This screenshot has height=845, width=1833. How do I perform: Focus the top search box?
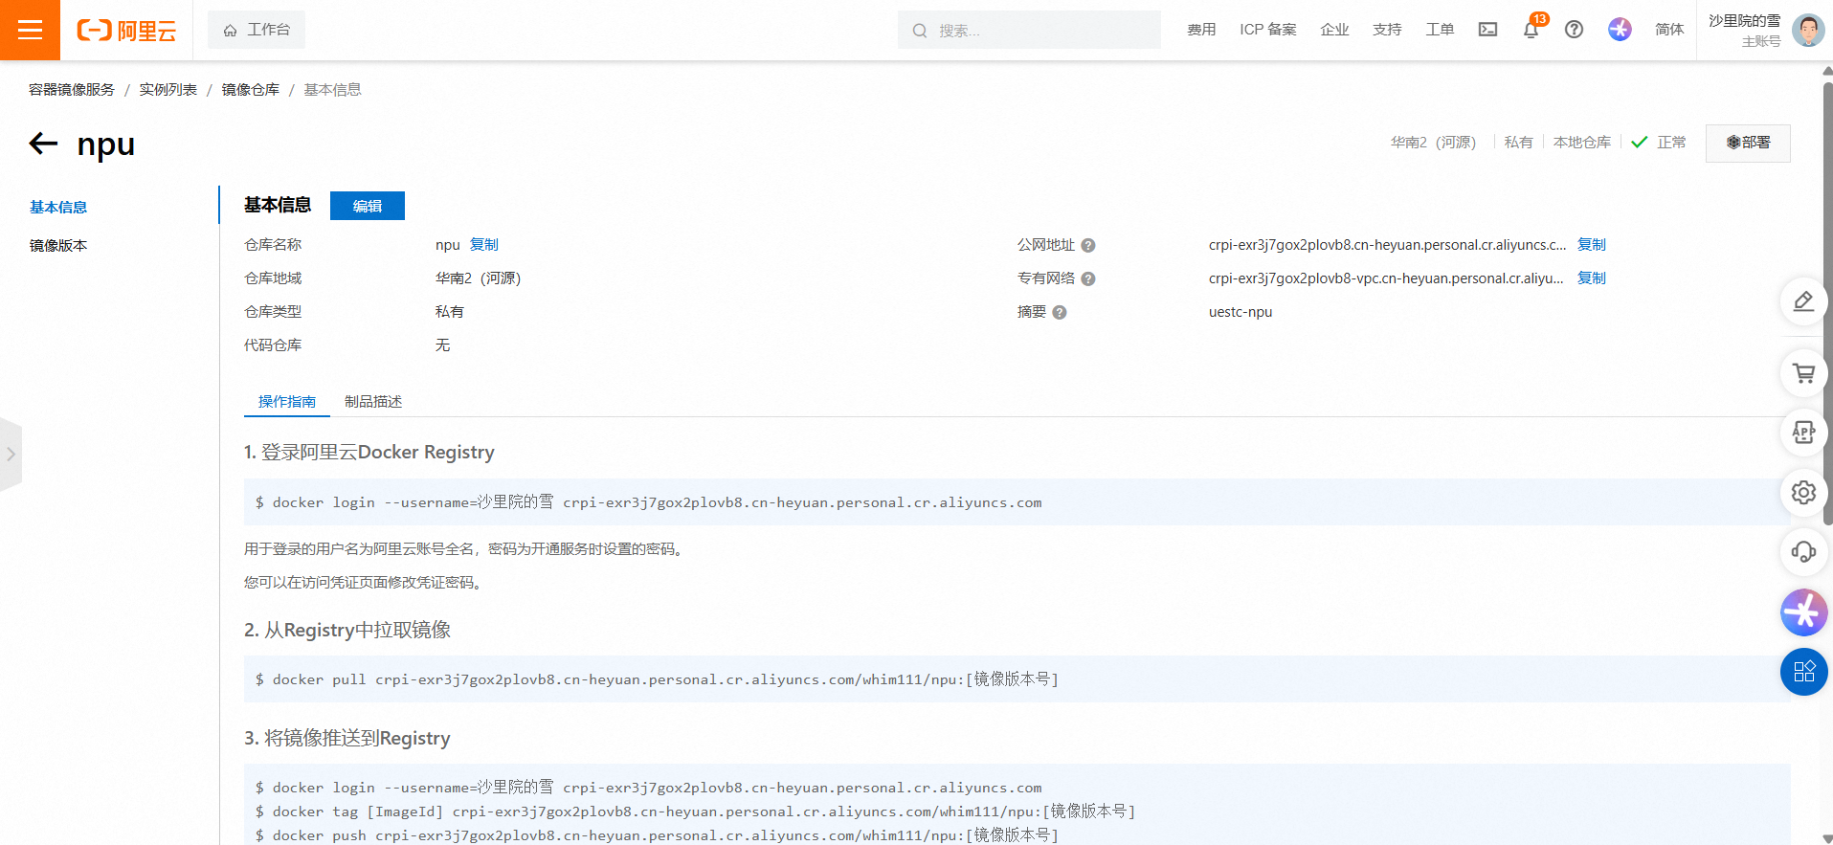1029,30
